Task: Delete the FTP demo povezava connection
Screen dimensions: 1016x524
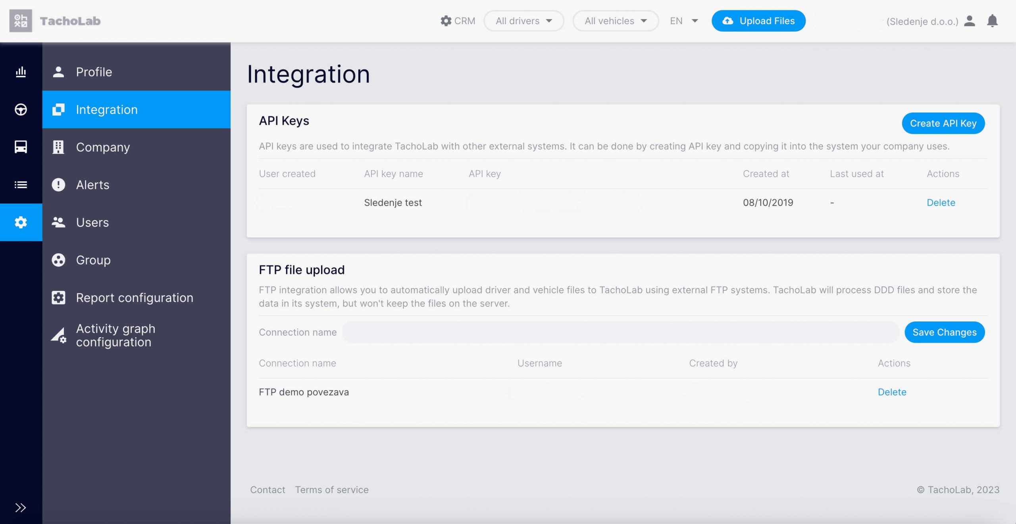Action: pyautogui.click(x=892, y=392)
